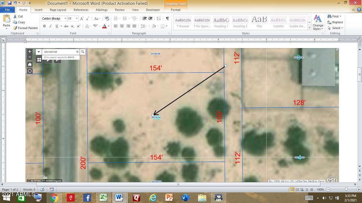Screen dimensions: 362x203
Task: Toggle Subscript formatting
Action: point(72,26)
